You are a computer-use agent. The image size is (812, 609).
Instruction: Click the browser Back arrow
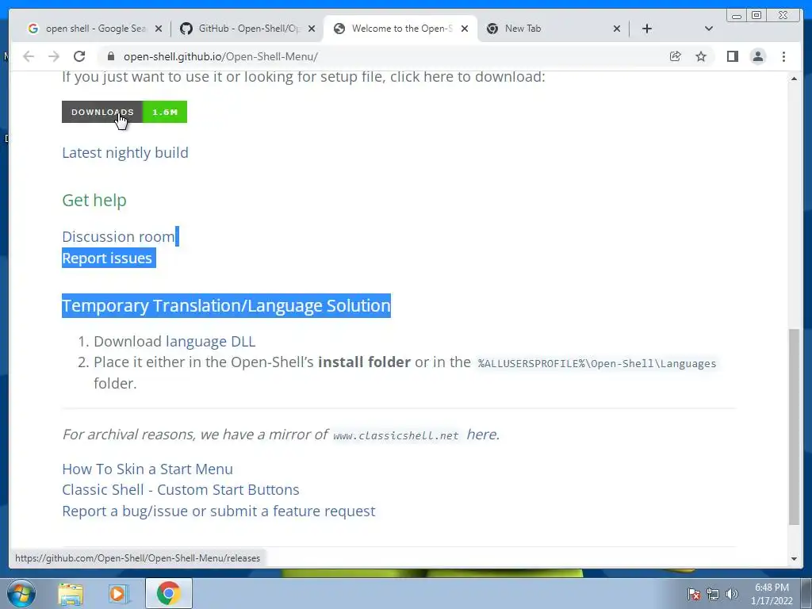click(29, 56)
